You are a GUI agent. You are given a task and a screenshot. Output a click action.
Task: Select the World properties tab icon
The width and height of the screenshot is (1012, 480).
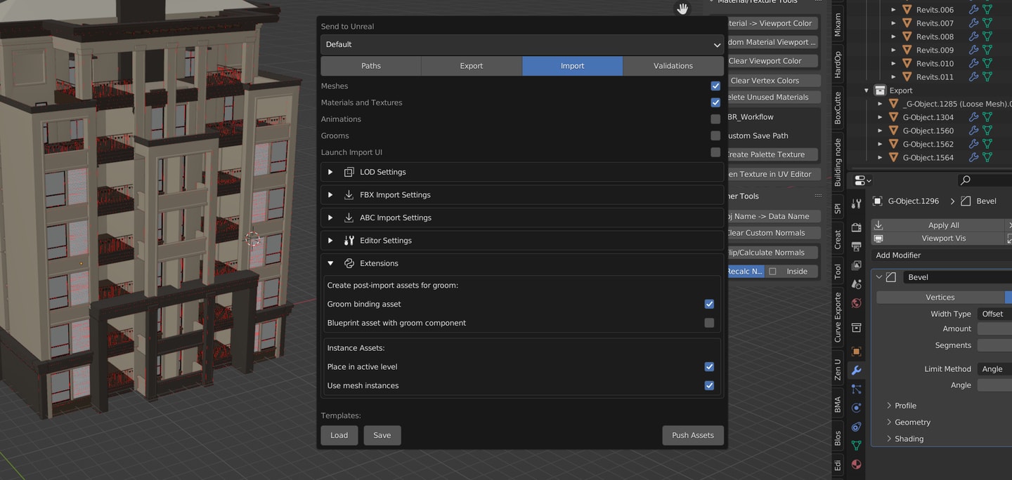(856, 303)
